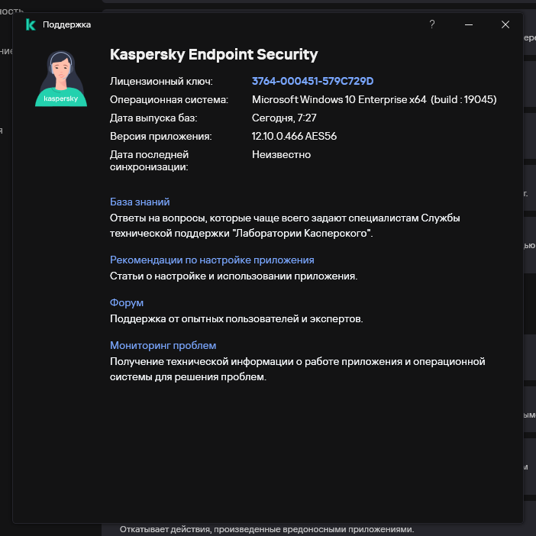Screen dimensions: 536x536
Task: Open help via the question mark icon
Action: (432, 24)
